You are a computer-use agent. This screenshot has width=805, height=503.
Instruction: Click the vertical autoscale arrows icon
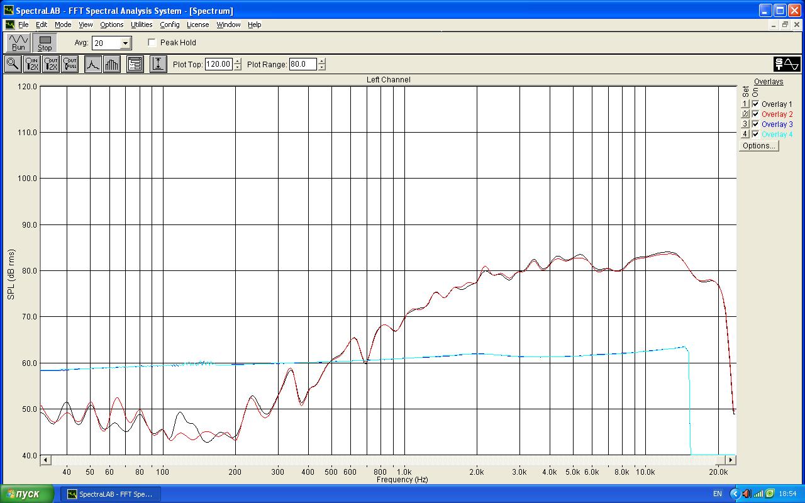point(158,64)
